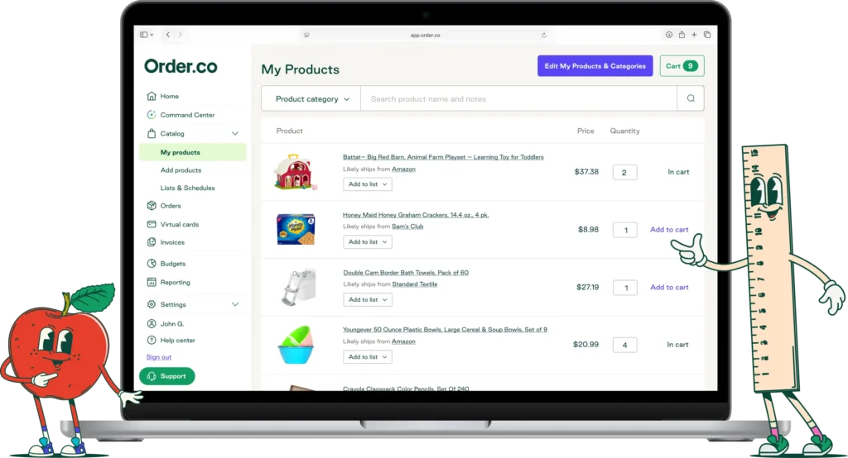This screenshot has width=848, height=458.
Task: Open Lists & Schedules menu item
Action: pos(187,188)
